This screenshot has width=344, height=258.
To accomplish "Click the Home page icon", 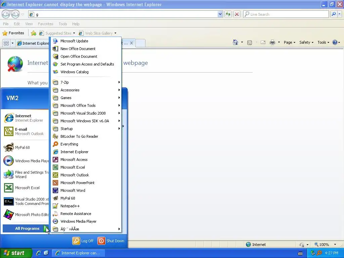I will point(235,42).
